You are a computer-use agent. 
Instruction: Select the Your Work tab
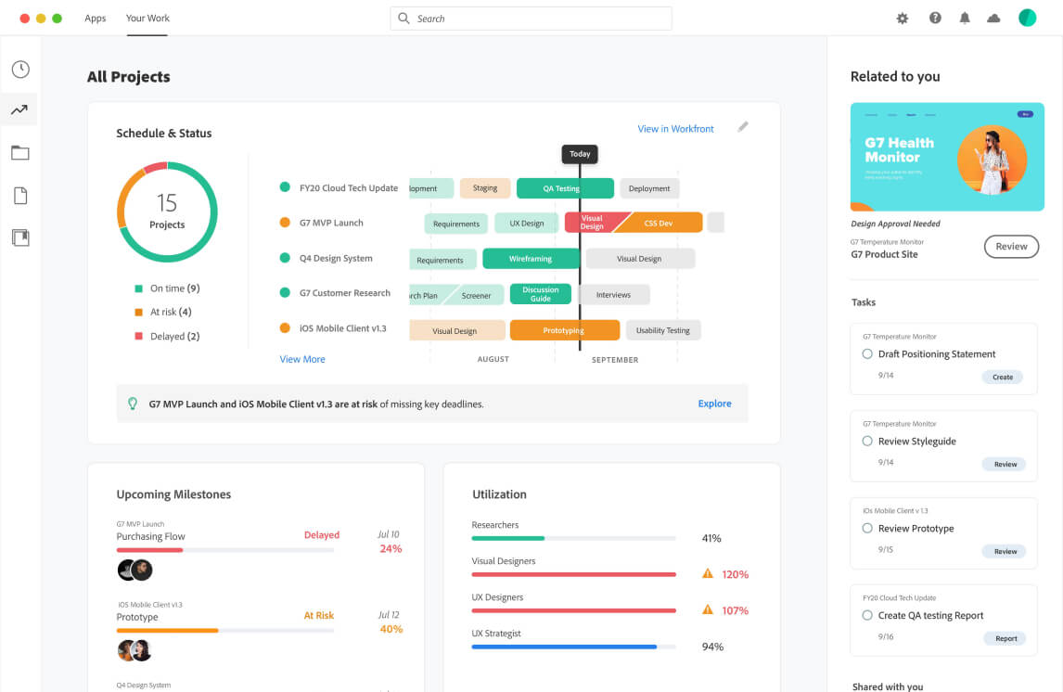[x=147, y=19]
